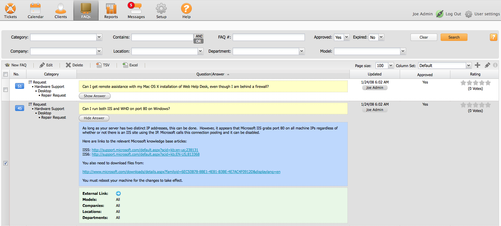501x226 pixels.
Task: Select AND search operator
Action: (x=199, y=36)
